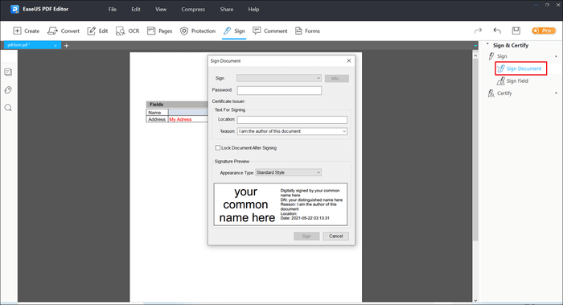Click the save disk icon

516,31
